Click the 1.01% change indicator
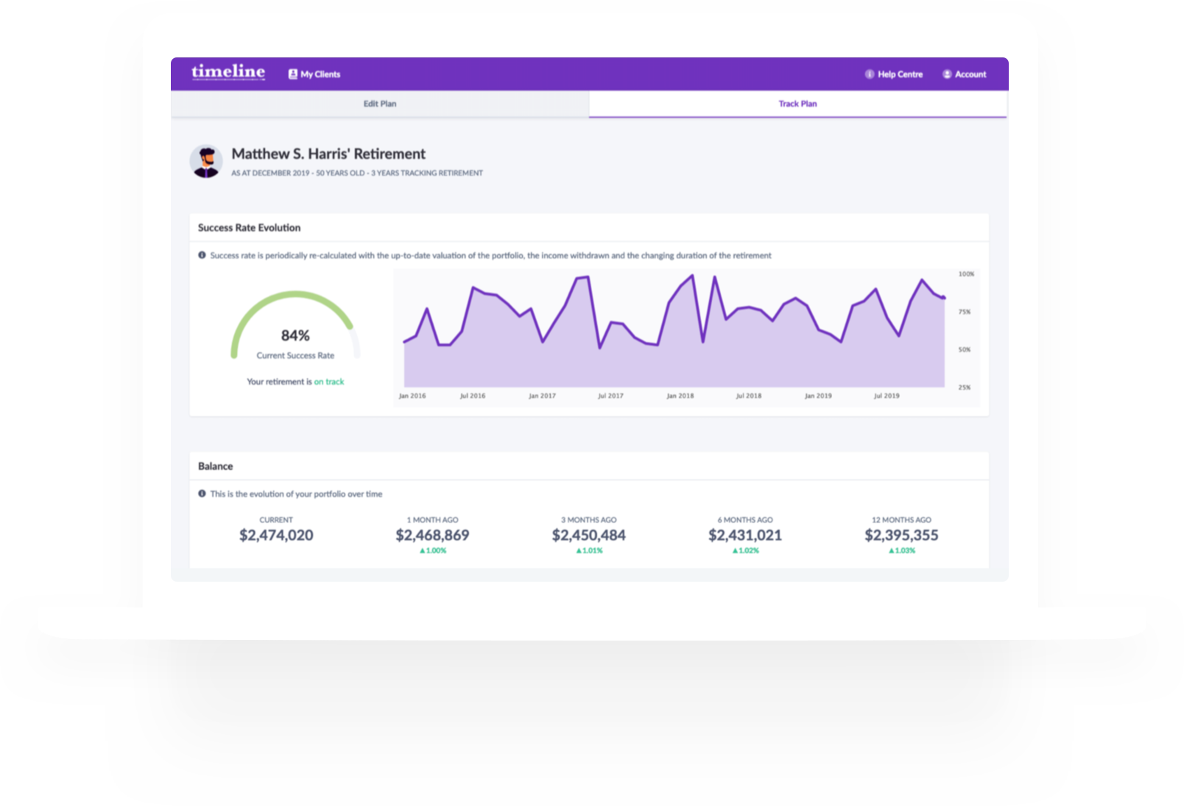The image size is (1184, 807). point(589,551)
